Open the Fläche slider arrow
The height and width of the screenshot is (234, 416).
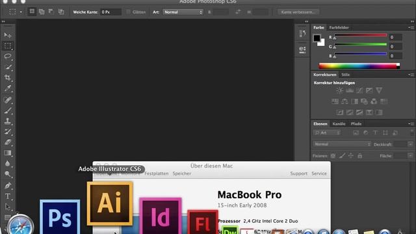[410, 156]
